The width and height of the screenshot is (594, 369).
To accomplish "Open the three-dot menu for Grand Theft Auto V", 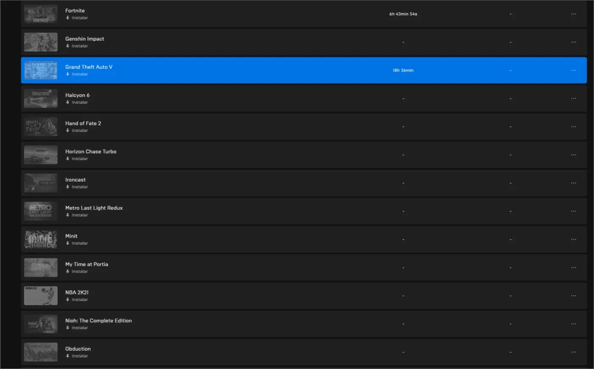I will pyautogui.click(x=574, y=70).
